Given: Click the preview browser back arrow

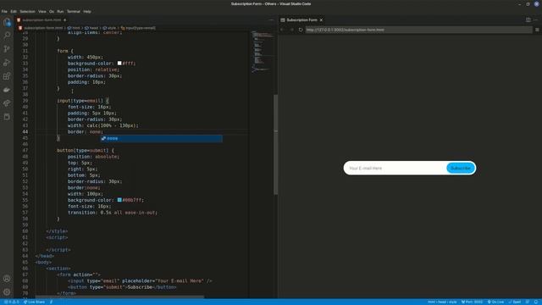Looking at the screenshot, I should [x=282, y=30].
